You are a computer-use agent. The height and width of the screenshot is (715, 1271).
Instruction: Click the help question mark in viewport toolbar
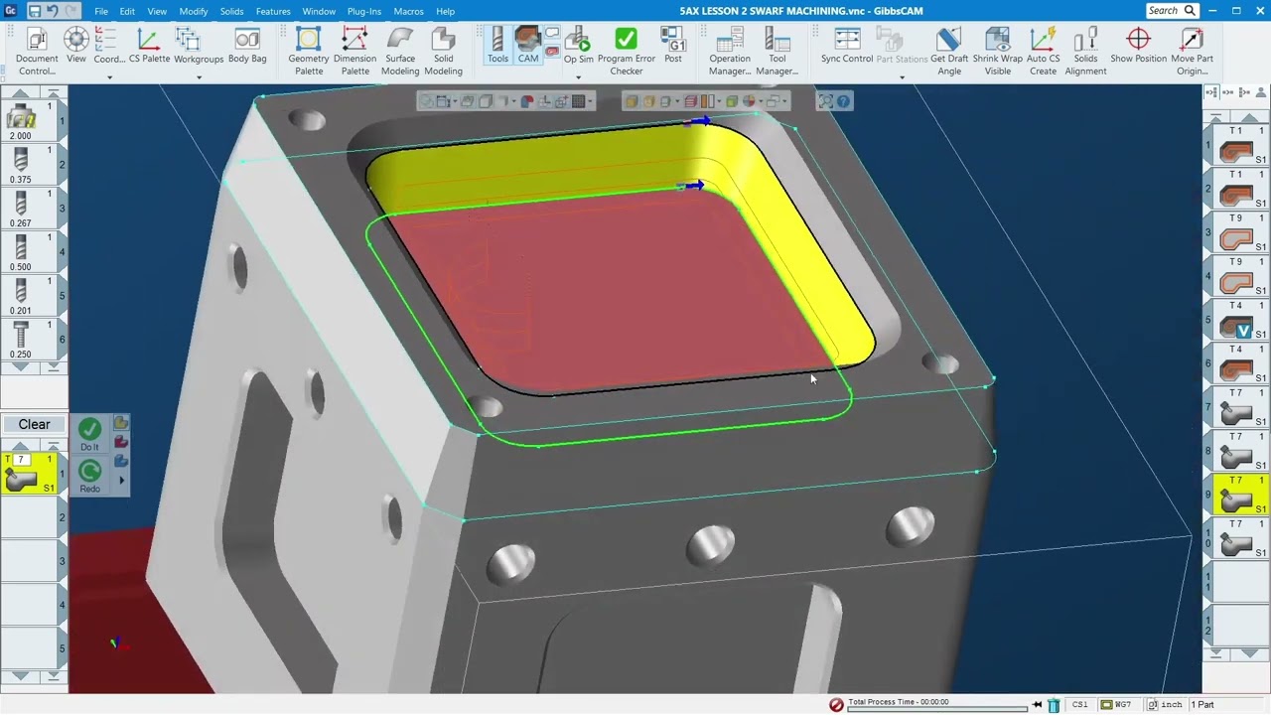843,101
